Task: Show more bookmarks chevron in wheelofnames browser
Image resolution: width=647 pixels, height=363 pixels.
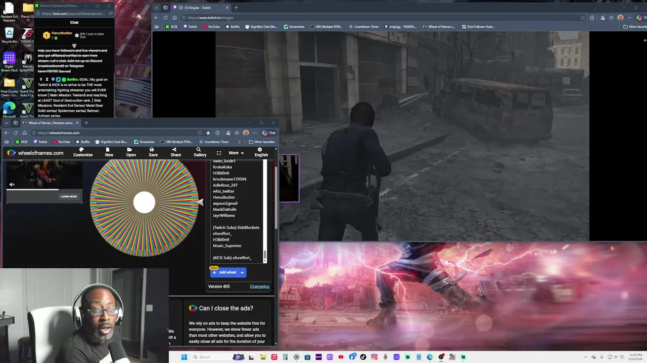Action: coord(239,142)
